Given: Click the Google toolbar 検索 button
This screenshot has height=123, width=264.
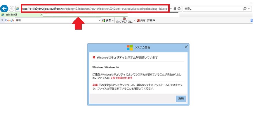Looking at the screenshot, I should pos(107,20).
